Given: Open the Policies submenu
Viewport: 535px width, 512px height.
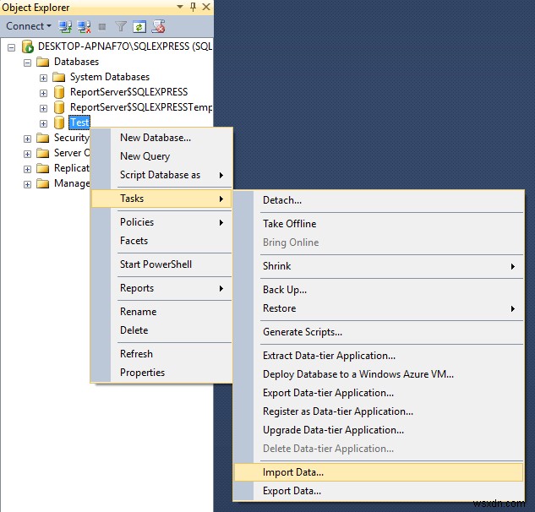Looking at the screenshot, I should (161, 222).
